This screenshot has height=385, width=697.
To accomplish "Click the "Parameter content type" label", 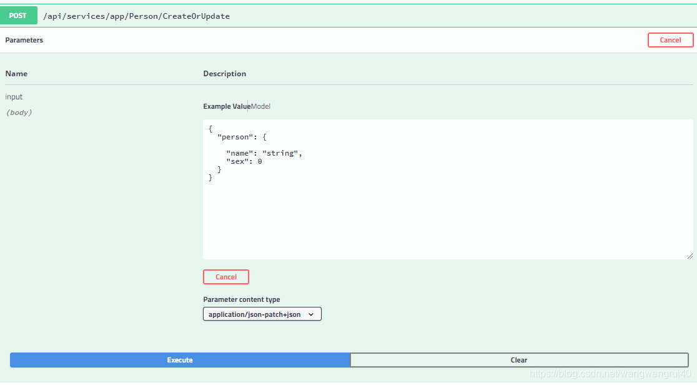I will tap(241, 299).
